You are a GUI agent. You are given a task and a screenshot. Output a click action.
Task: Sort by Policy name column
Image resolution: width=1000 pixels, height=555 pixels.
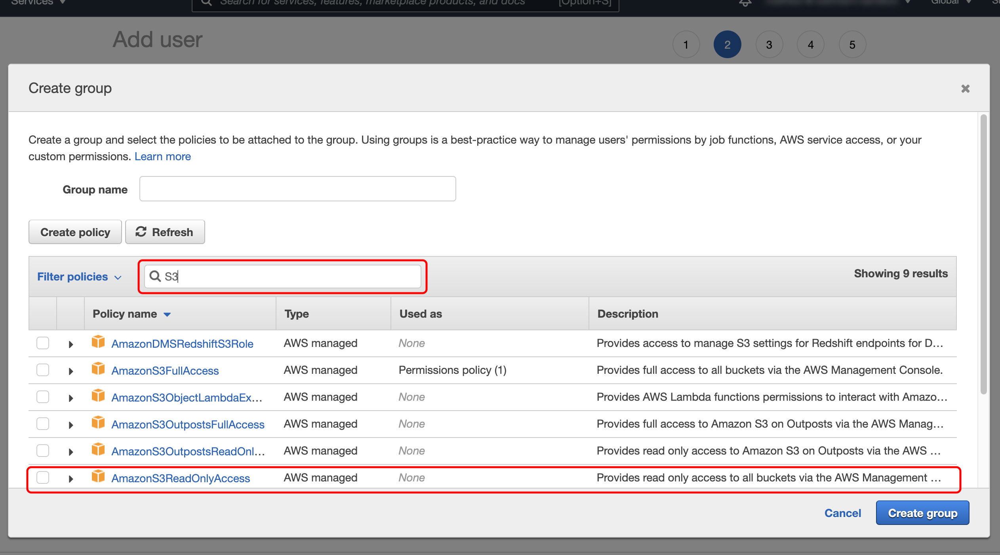(131, 314)
